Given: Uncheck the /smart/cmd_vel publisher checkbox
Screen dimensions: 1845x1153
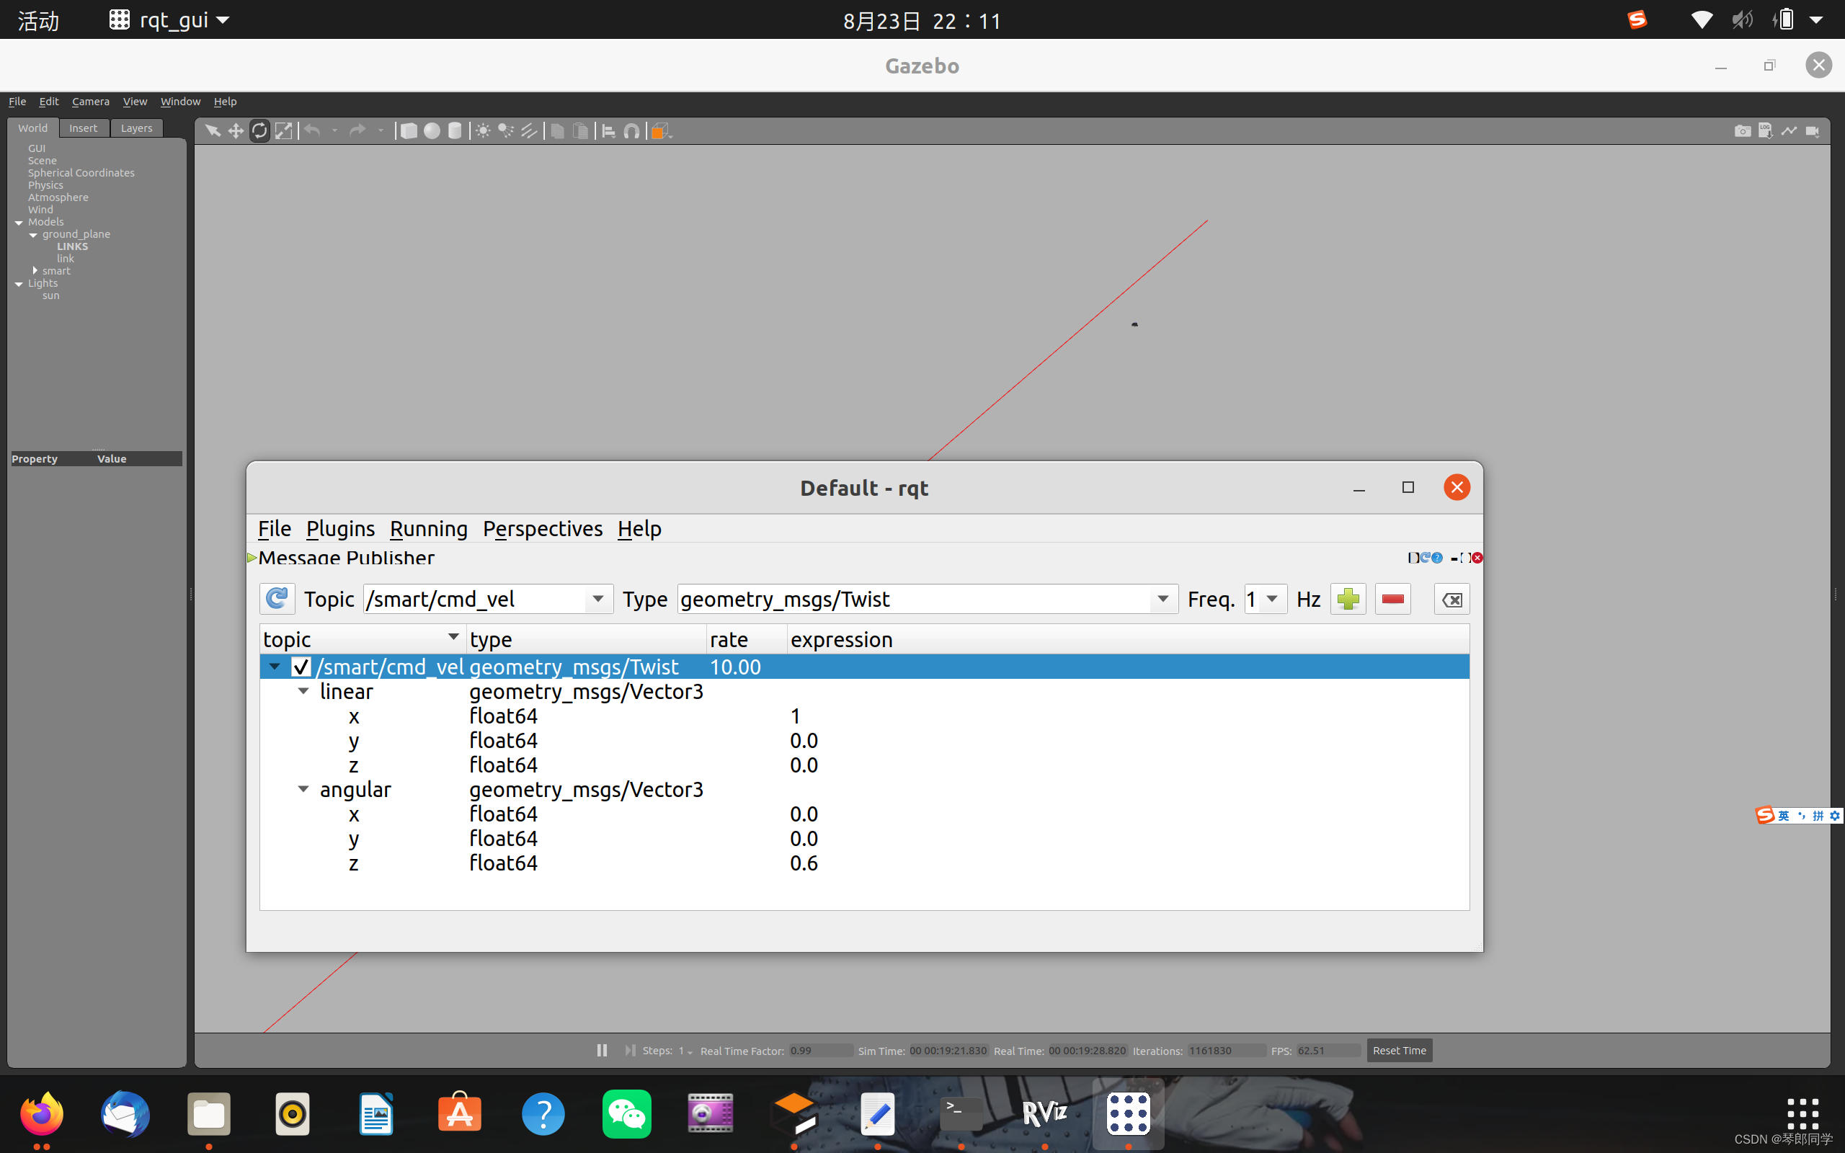Looking at the screenshot, I should click(x=301, y=667).
